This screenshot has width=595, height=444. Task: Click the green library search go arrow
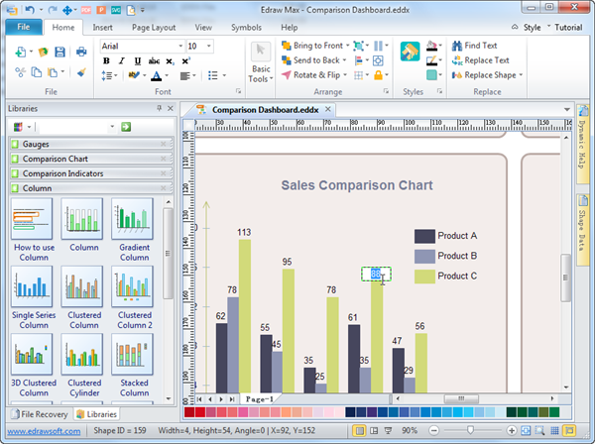click(x=126, y=127)
